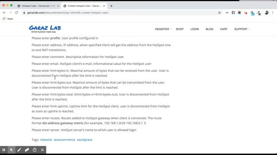Close the Create Hotspot User tab
This screenshot has height=155, width=277.
point(104,6)
